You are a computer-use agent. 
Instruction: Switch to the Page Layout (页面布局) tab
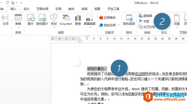42,9
